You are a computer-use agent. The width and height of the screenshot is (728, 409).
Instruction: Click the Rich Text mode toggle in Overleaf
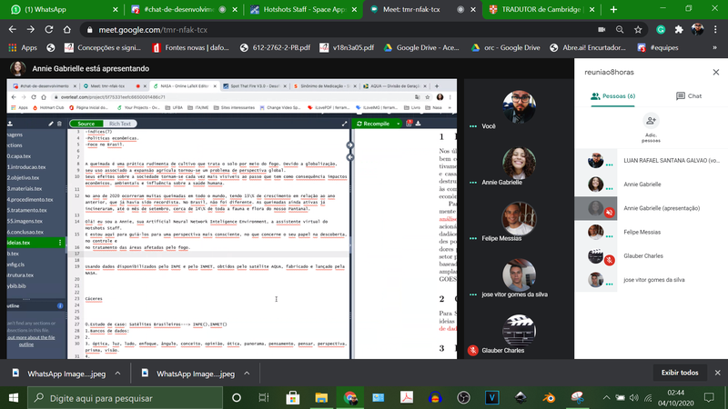coord(120,124)
